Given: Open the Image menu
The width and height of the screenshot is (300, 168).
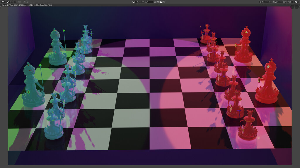Looking at the screenshot, I should point(25,2).
